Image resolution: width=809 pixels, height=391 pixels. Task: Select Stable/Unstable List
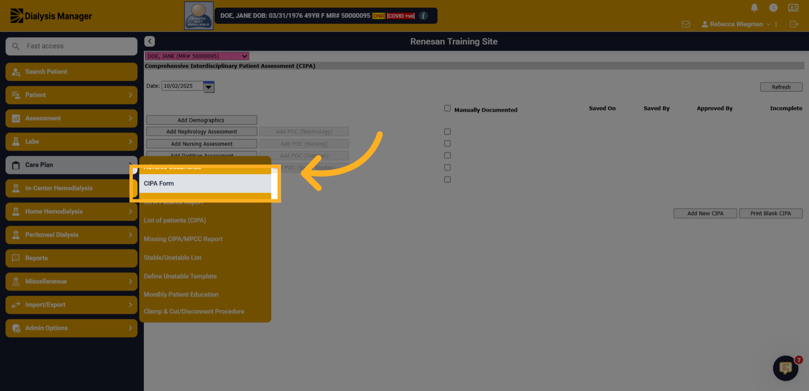[173, 257]
